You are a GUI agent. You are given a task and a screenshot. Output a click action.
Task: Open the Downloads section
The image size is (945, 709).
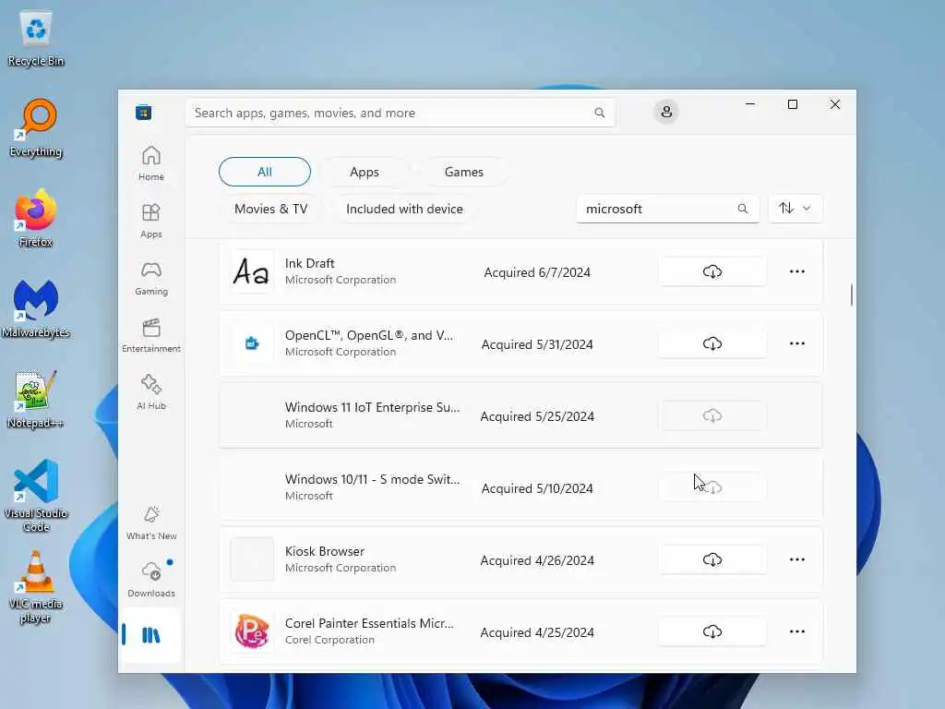150,580
